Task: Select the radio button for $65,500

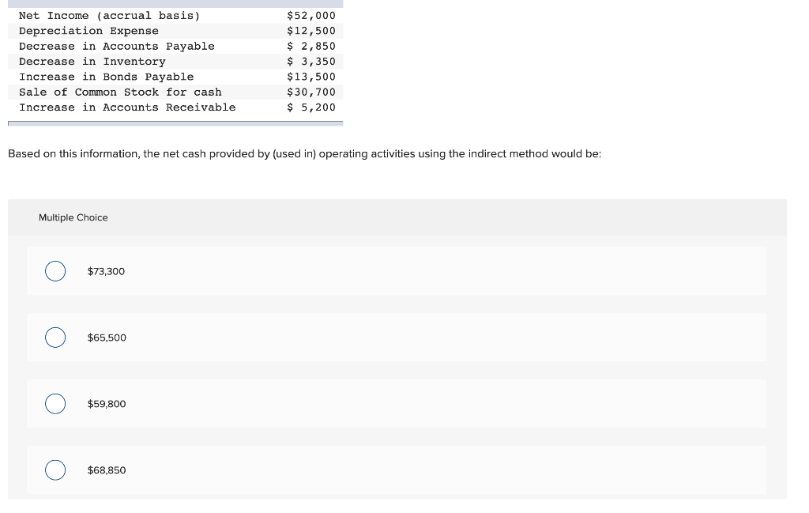Action: pos(55,337)
